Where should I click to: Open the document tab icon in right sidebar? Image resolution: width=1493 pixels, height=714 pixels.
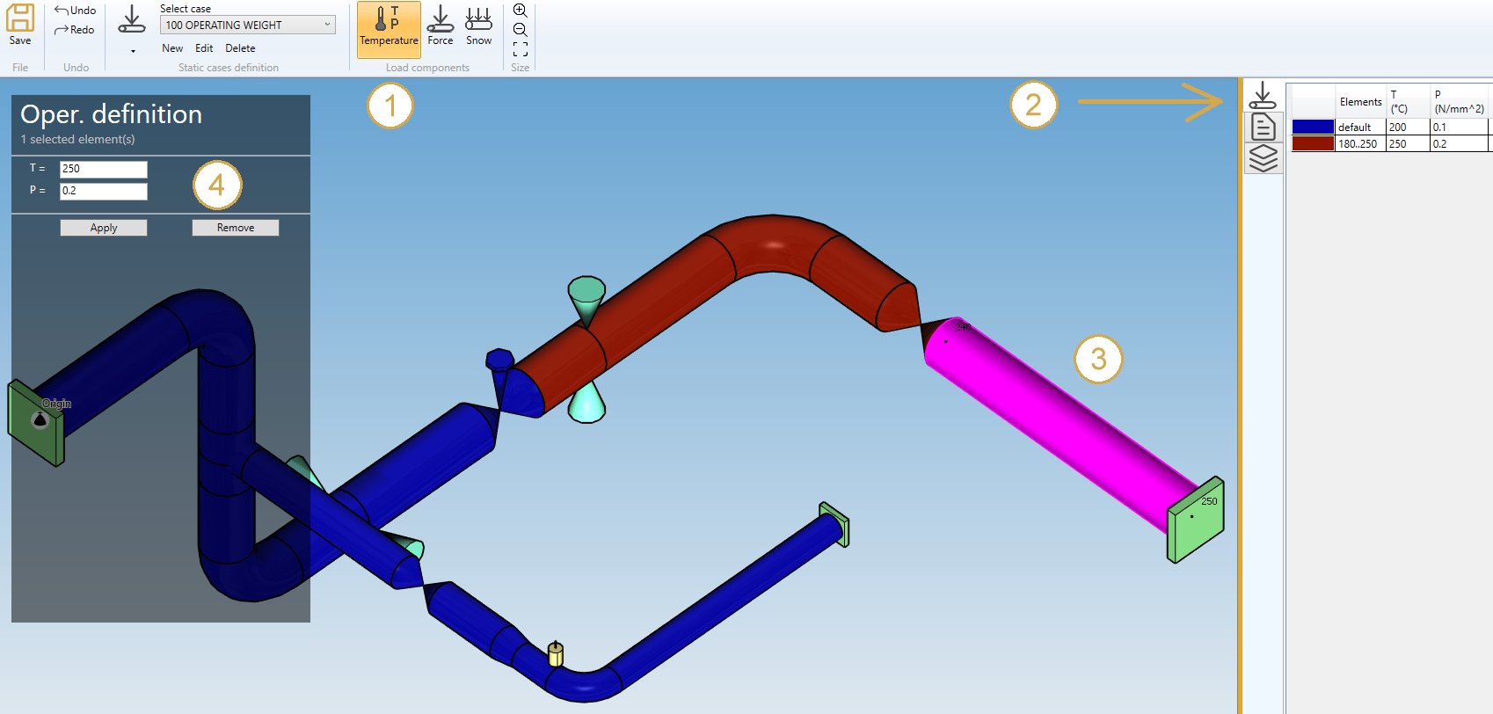coord(1263,127)
